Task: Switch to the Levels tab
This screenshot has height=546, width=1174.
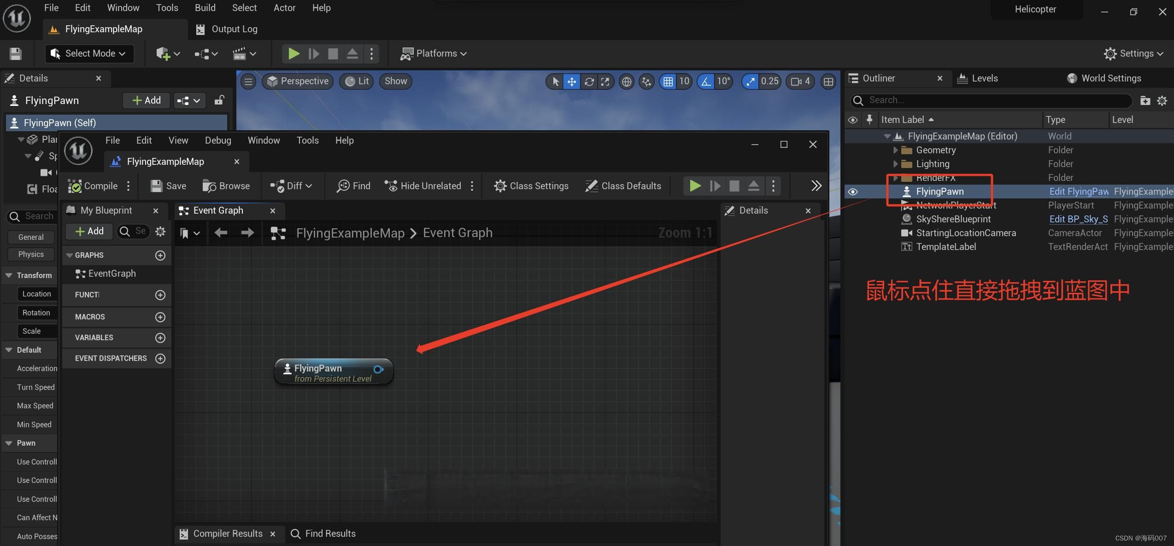Action: tap(977, 78)
